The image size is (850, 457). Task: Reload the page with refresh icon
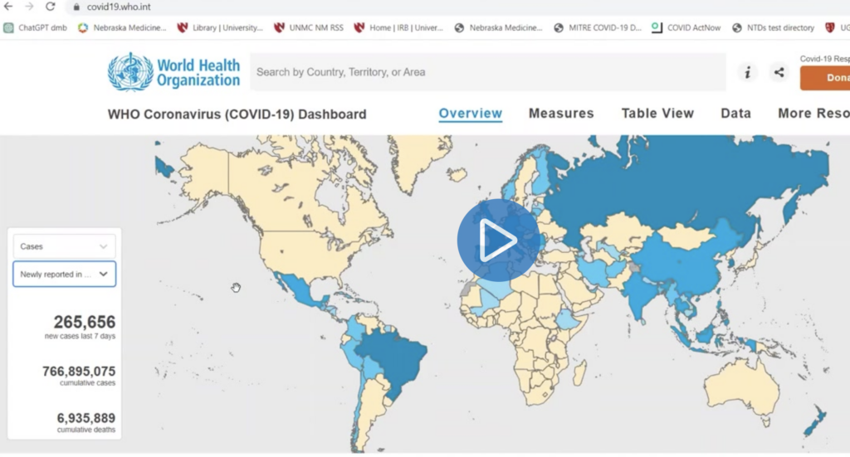[x=51, y=7]
